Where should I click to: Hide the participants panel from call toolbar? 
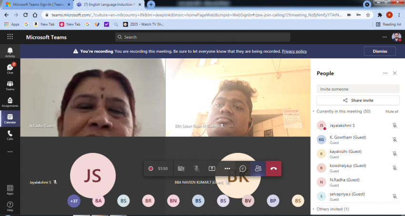point(258,169)
